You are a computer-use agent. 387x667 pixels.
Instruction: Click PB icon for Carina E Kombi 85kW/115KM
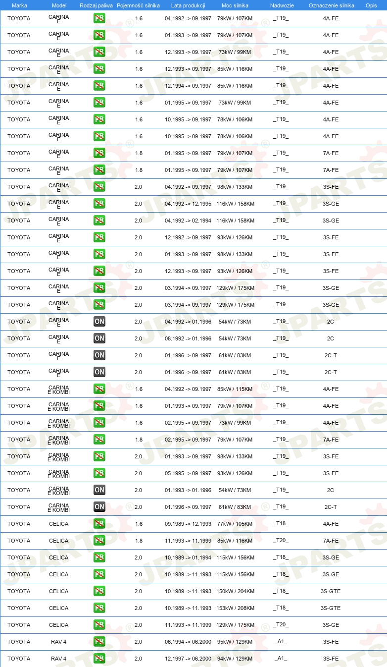click(99, 389)
